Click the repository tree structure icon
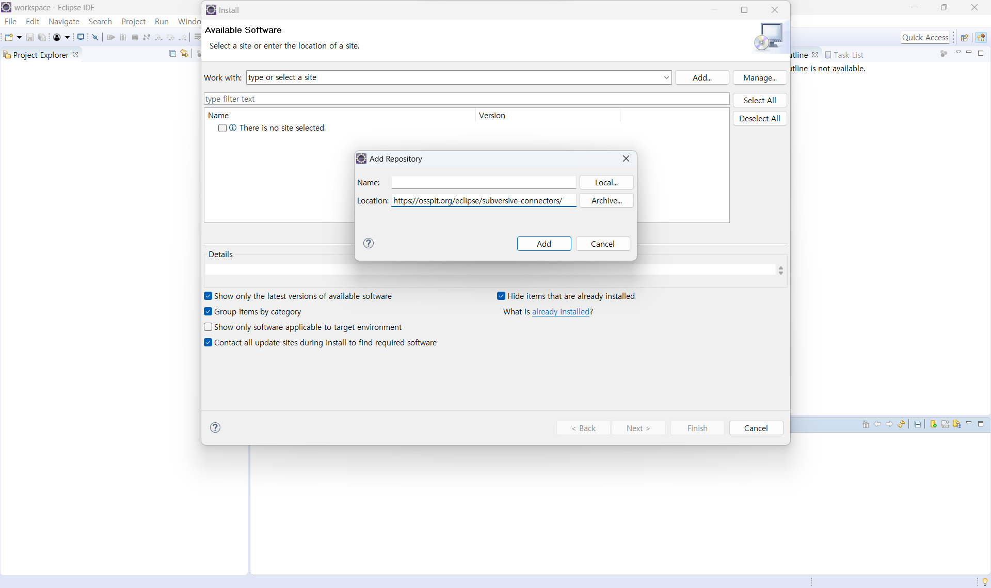The image size is (991, 588). (x=956, y=424)
